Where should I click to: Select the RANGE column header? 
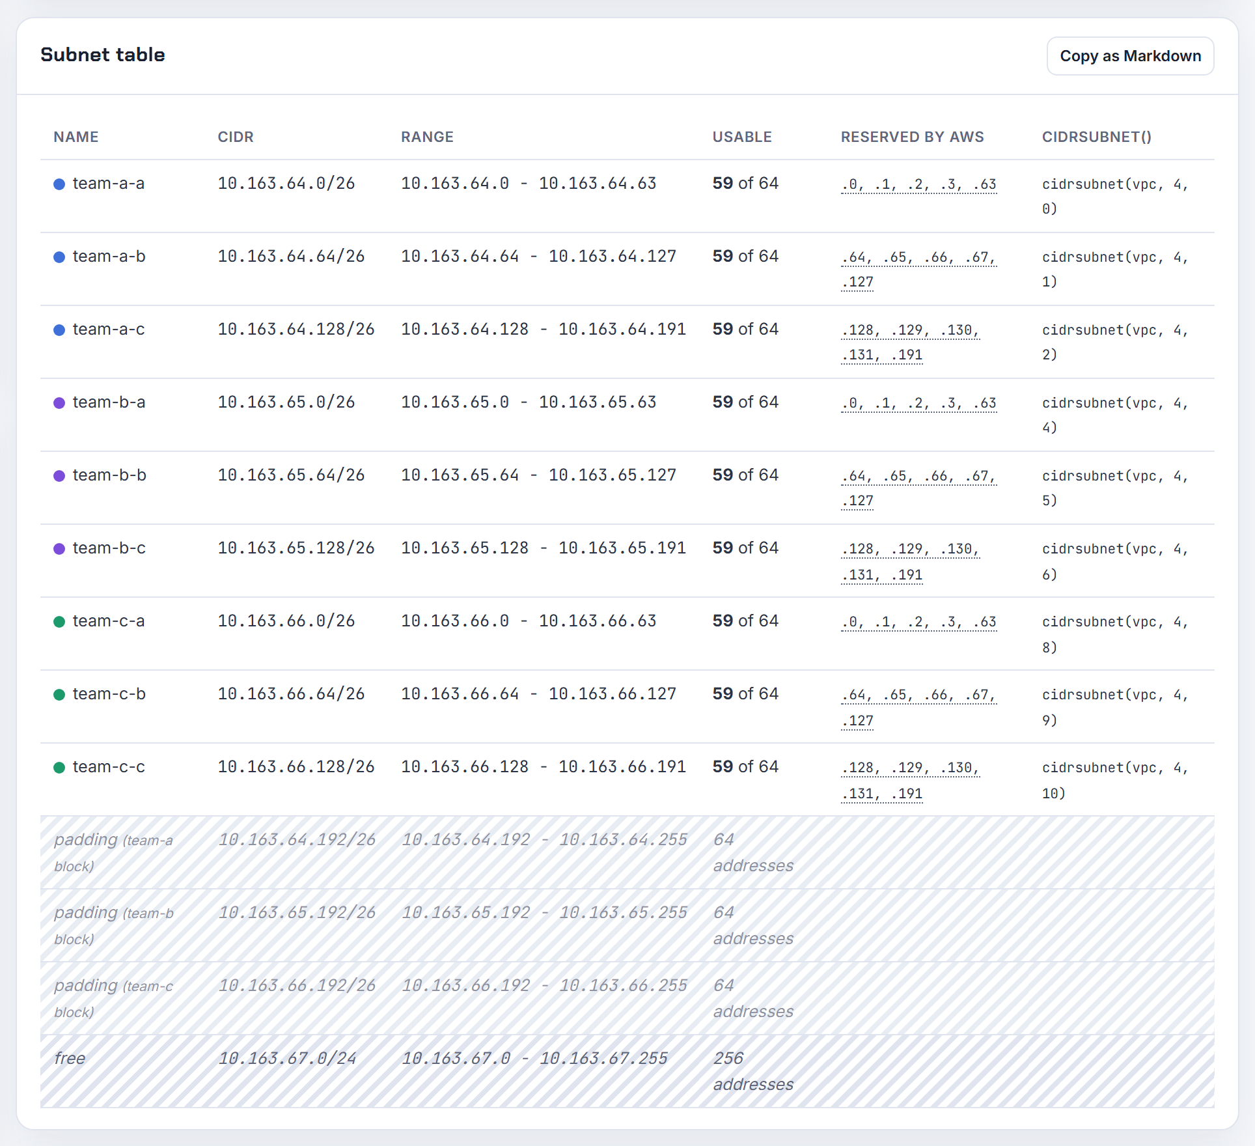[x=427, y=137]
